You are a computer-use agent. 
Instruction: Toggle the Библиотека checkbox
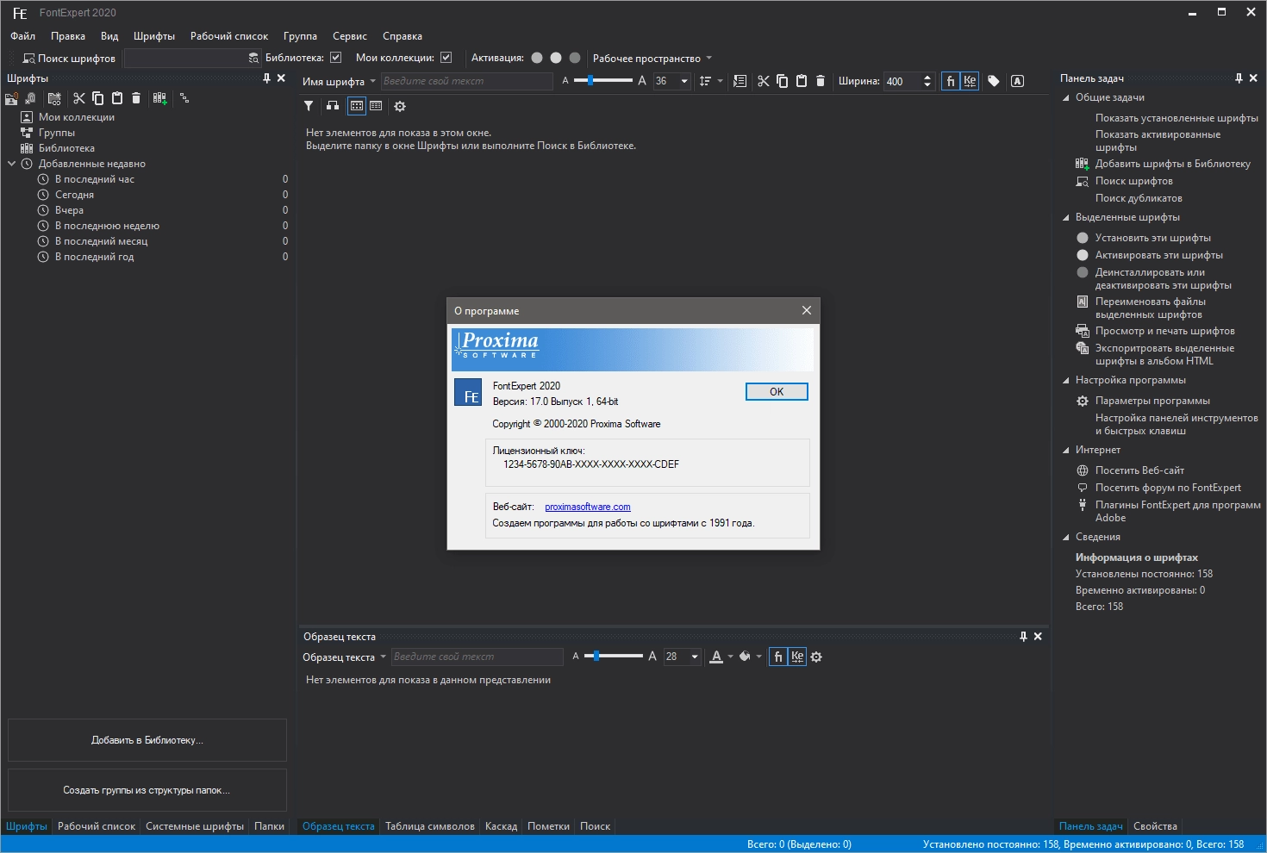pos(336,58)
